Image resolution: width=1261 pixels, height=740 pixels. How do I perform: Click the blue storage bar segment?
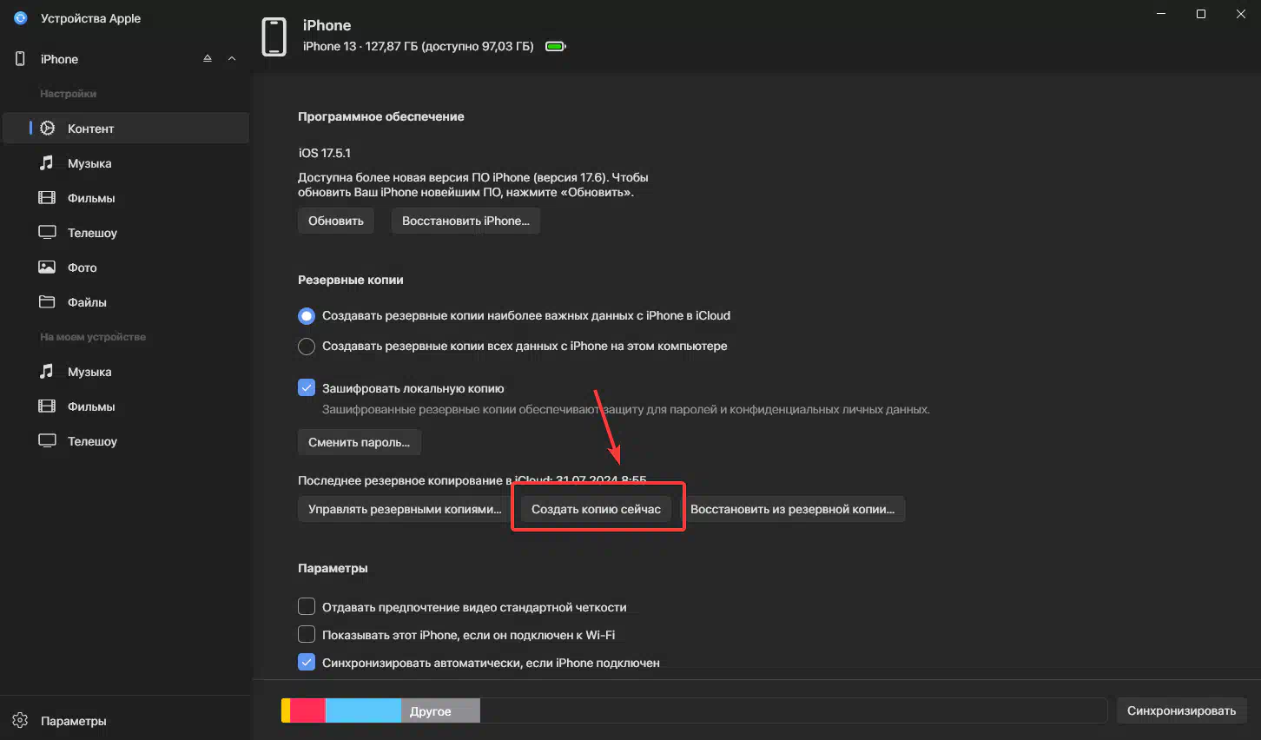[x=363, y=710]
